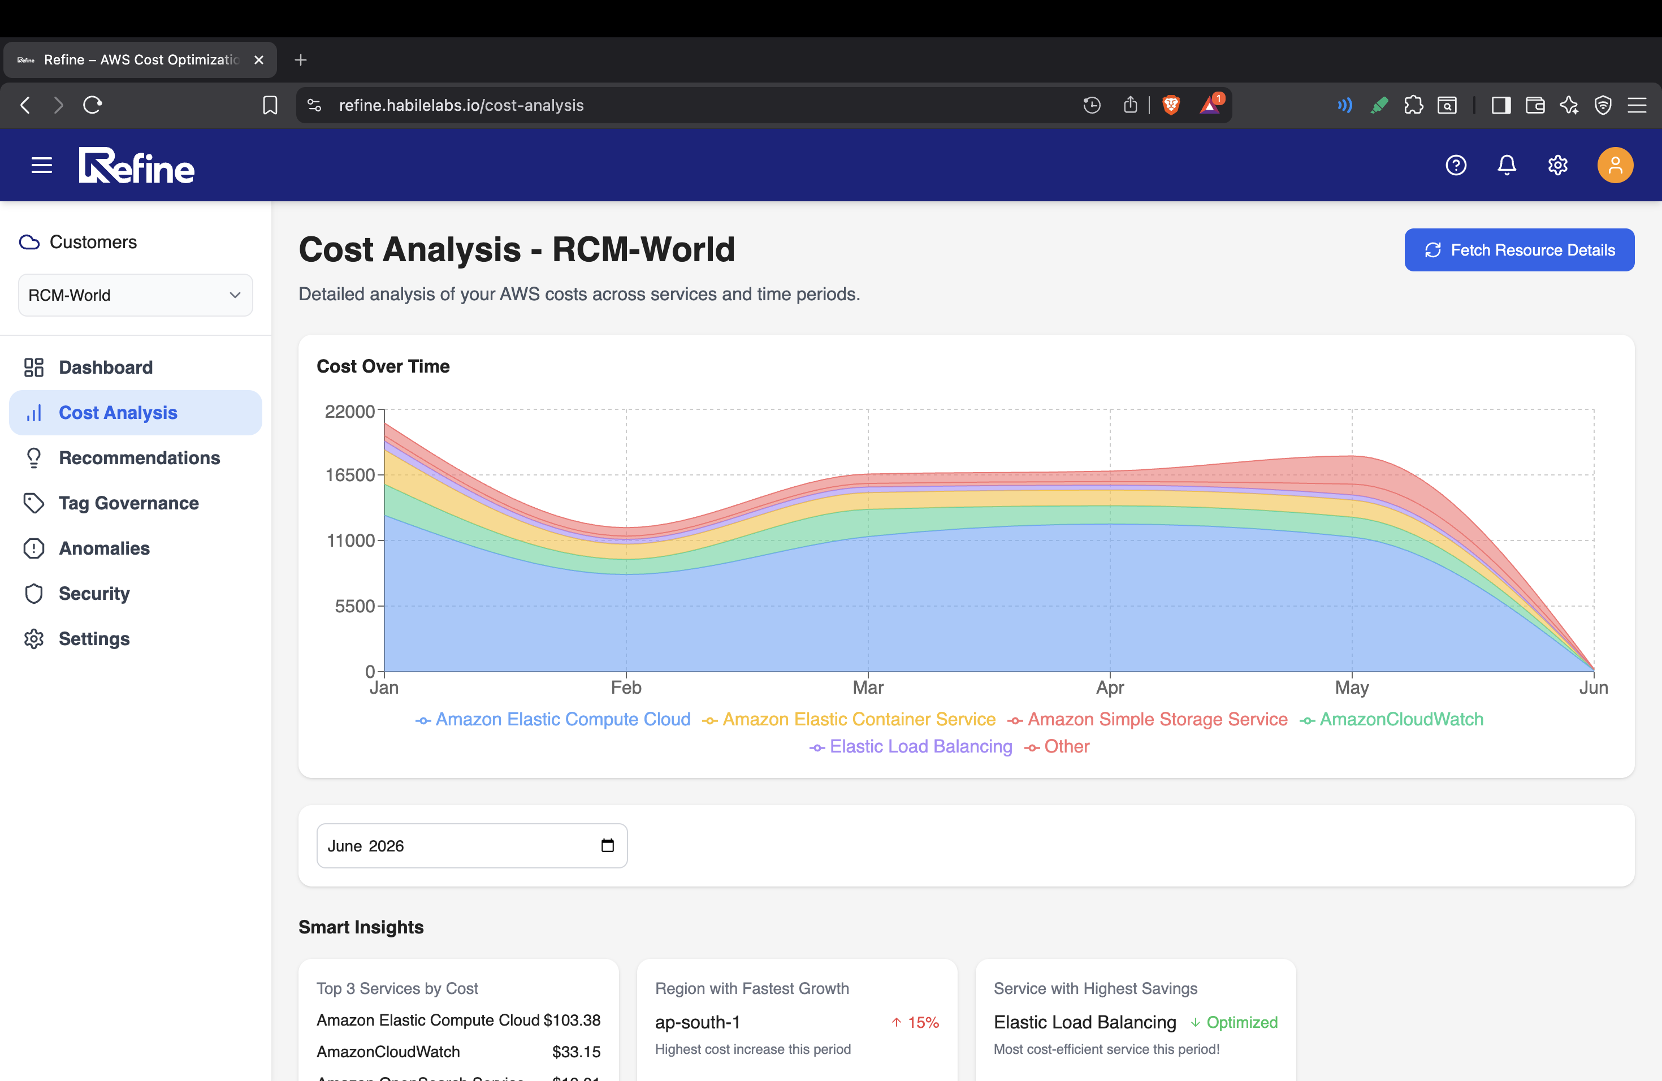This screenshot has height=1081, width=1662.
Task: Toggle Amazon Elastic Container Service legend series
Action: point(849,719)
